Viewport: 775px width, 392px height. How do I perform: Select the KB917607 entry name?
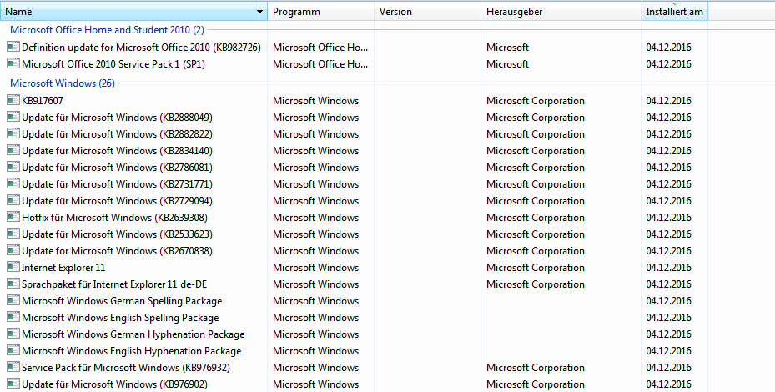43,101
